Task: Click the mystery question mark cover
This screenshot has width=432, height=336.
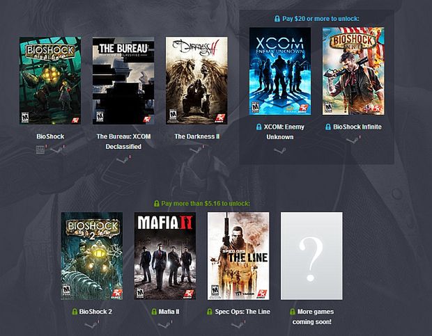Action: (311, 256)
